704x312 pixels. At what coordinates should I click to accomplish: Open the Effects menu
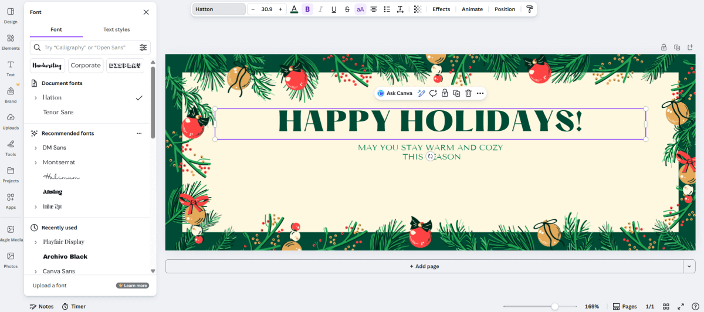[x=441, y=9]
